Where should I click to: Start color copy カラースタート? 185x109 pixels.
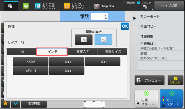coord(172,99)
